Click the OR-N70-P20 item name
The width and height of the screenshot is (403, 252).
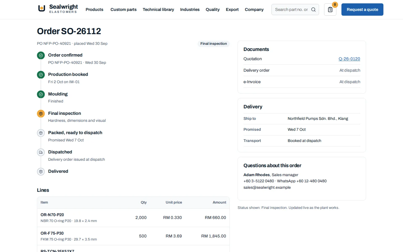pos(52,215)
